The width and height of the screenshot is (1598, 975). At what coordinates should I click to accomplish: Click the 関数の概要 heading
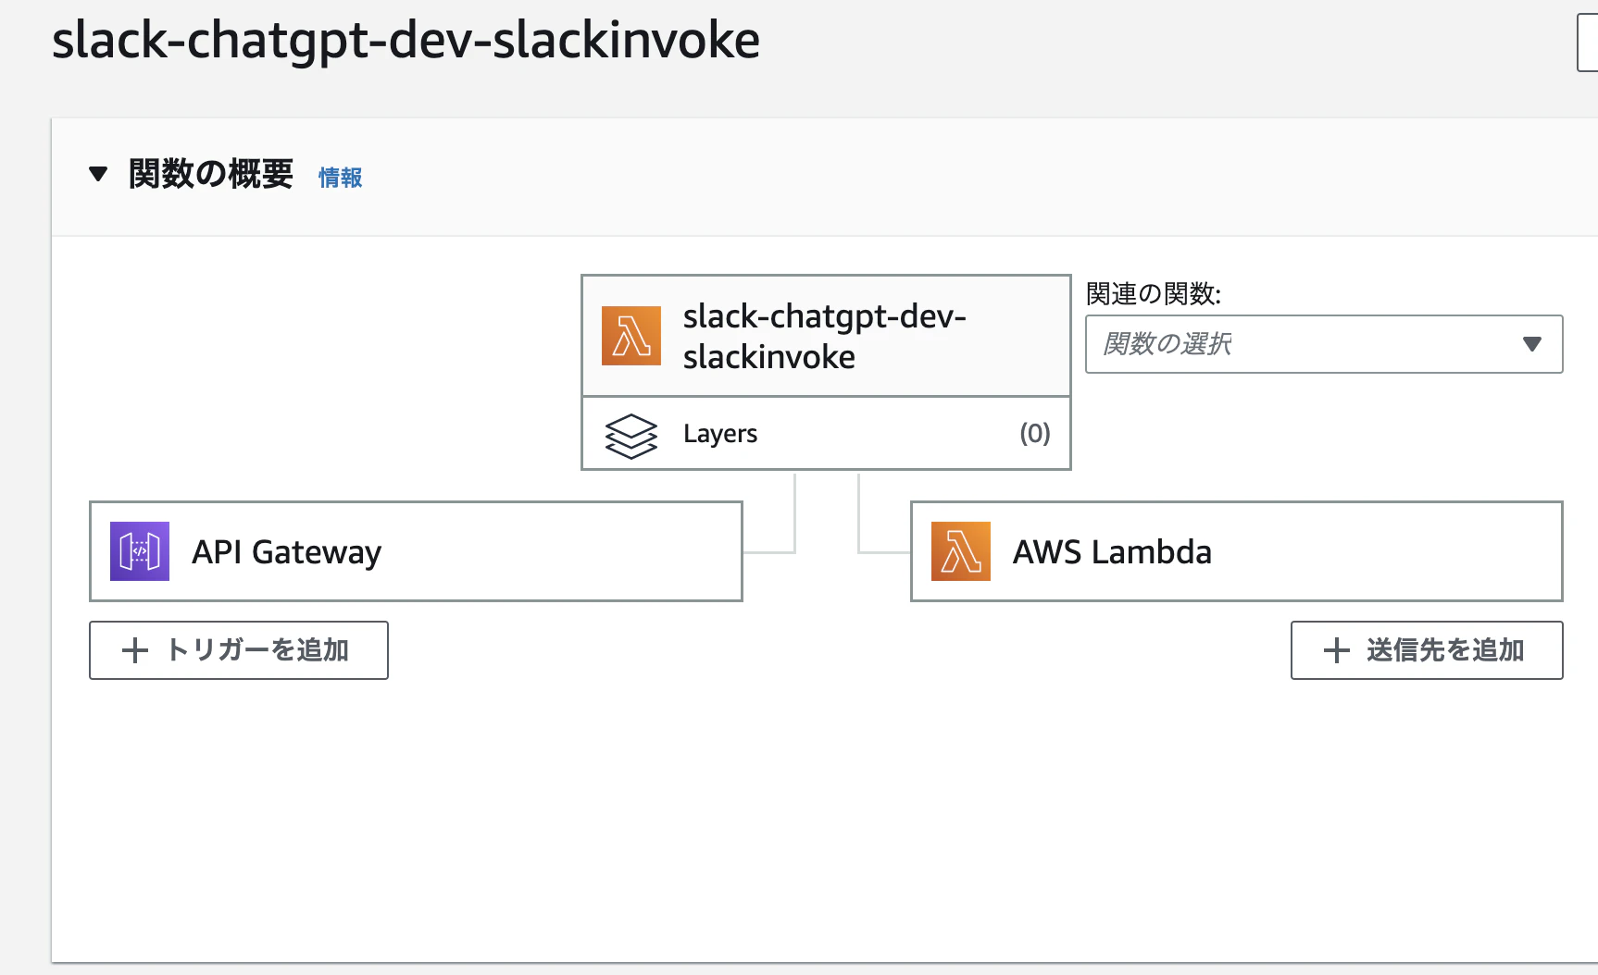point(211,174)
